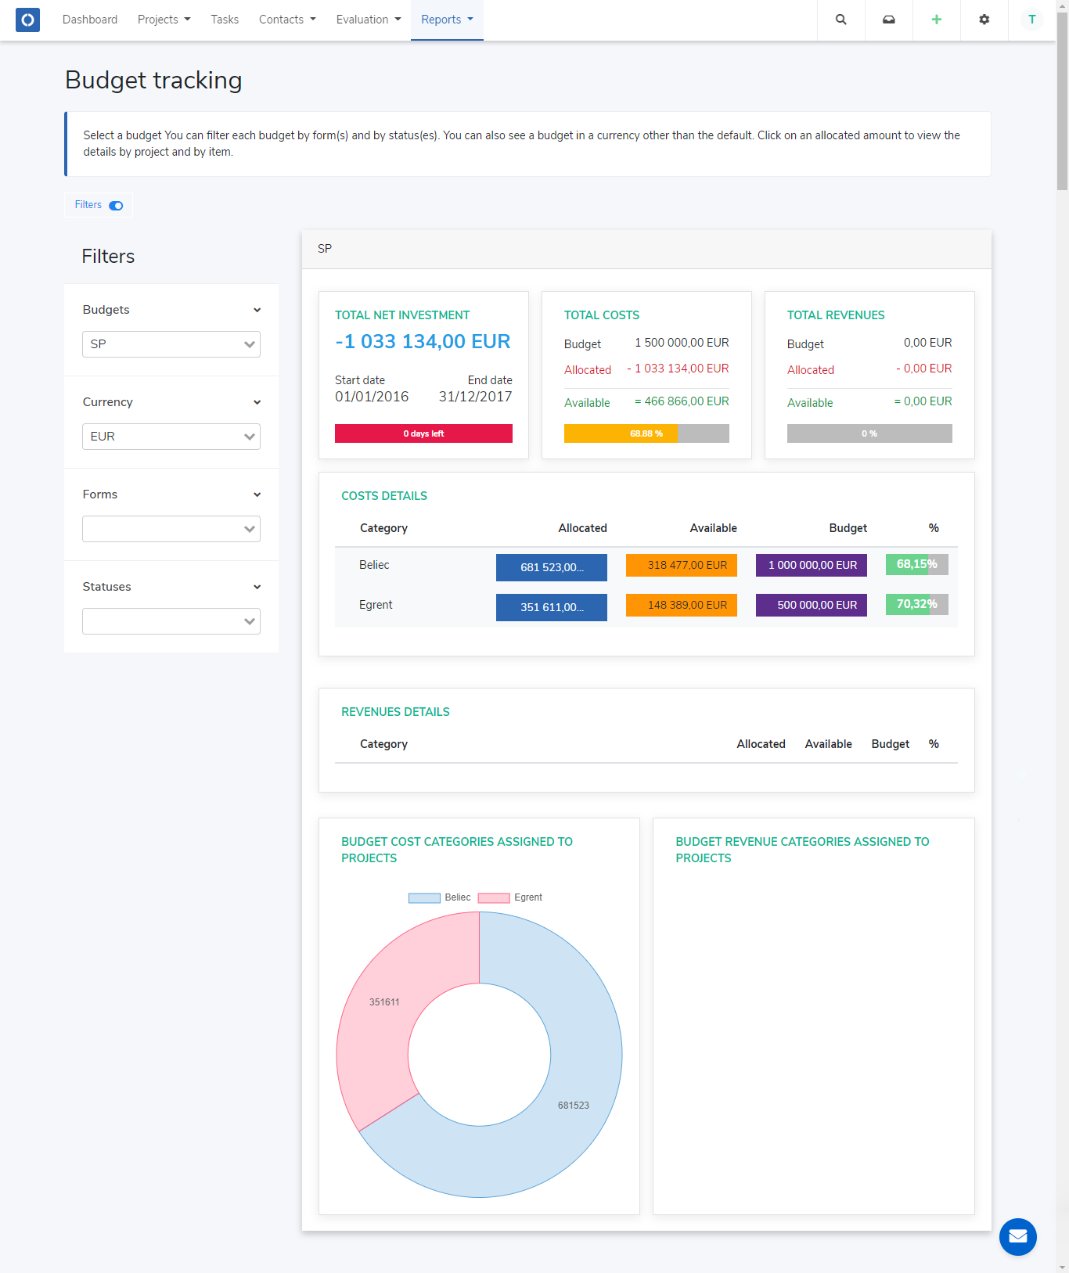Open the Projects menu
This screenshot has width=1069, height=1273.
[164, 20]
